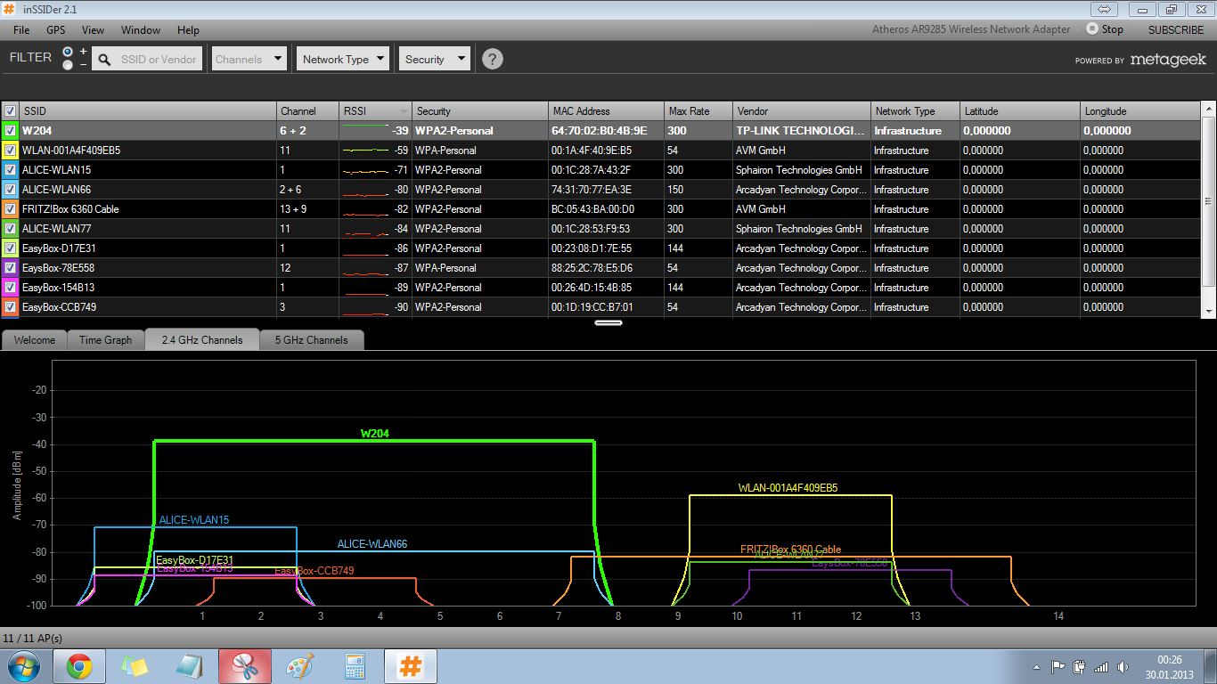
Task: Uncheck the FRITZ!Box 6360 Cable checkbox
Action: (x=11, y=209)
